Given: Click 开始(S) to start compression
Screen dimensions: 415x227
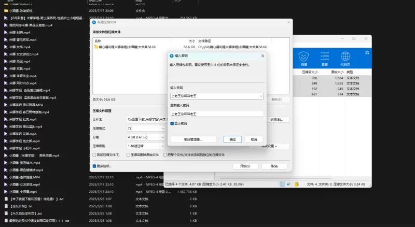Looking at the screenshot, I should click(x=245, y=166).
